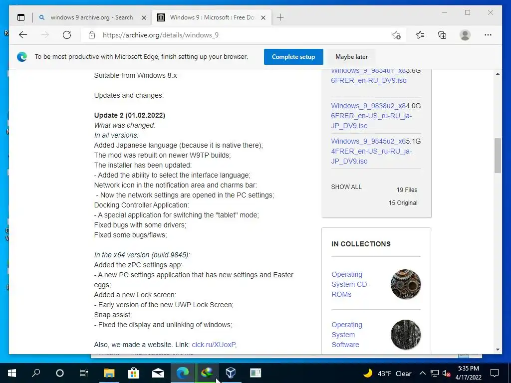Open Task View in the taskbar
Viewport: 511px width, 383px height.
point(84,373)
